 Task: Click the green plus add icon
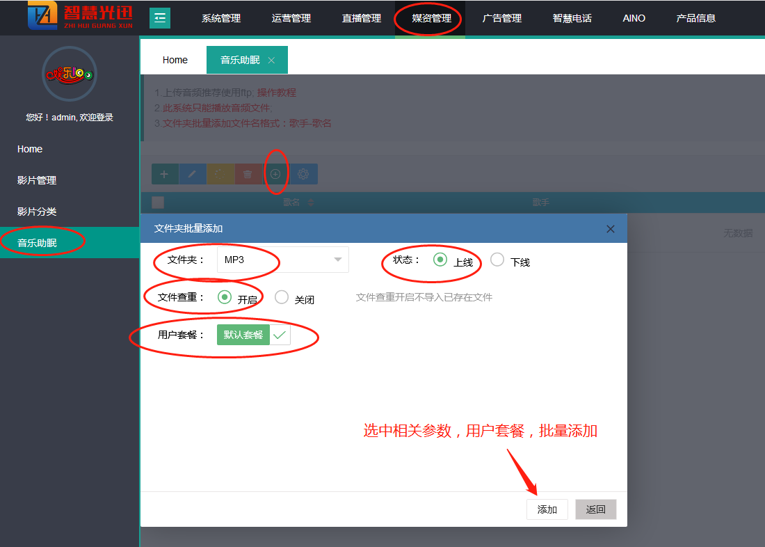[x=164, y=174]
